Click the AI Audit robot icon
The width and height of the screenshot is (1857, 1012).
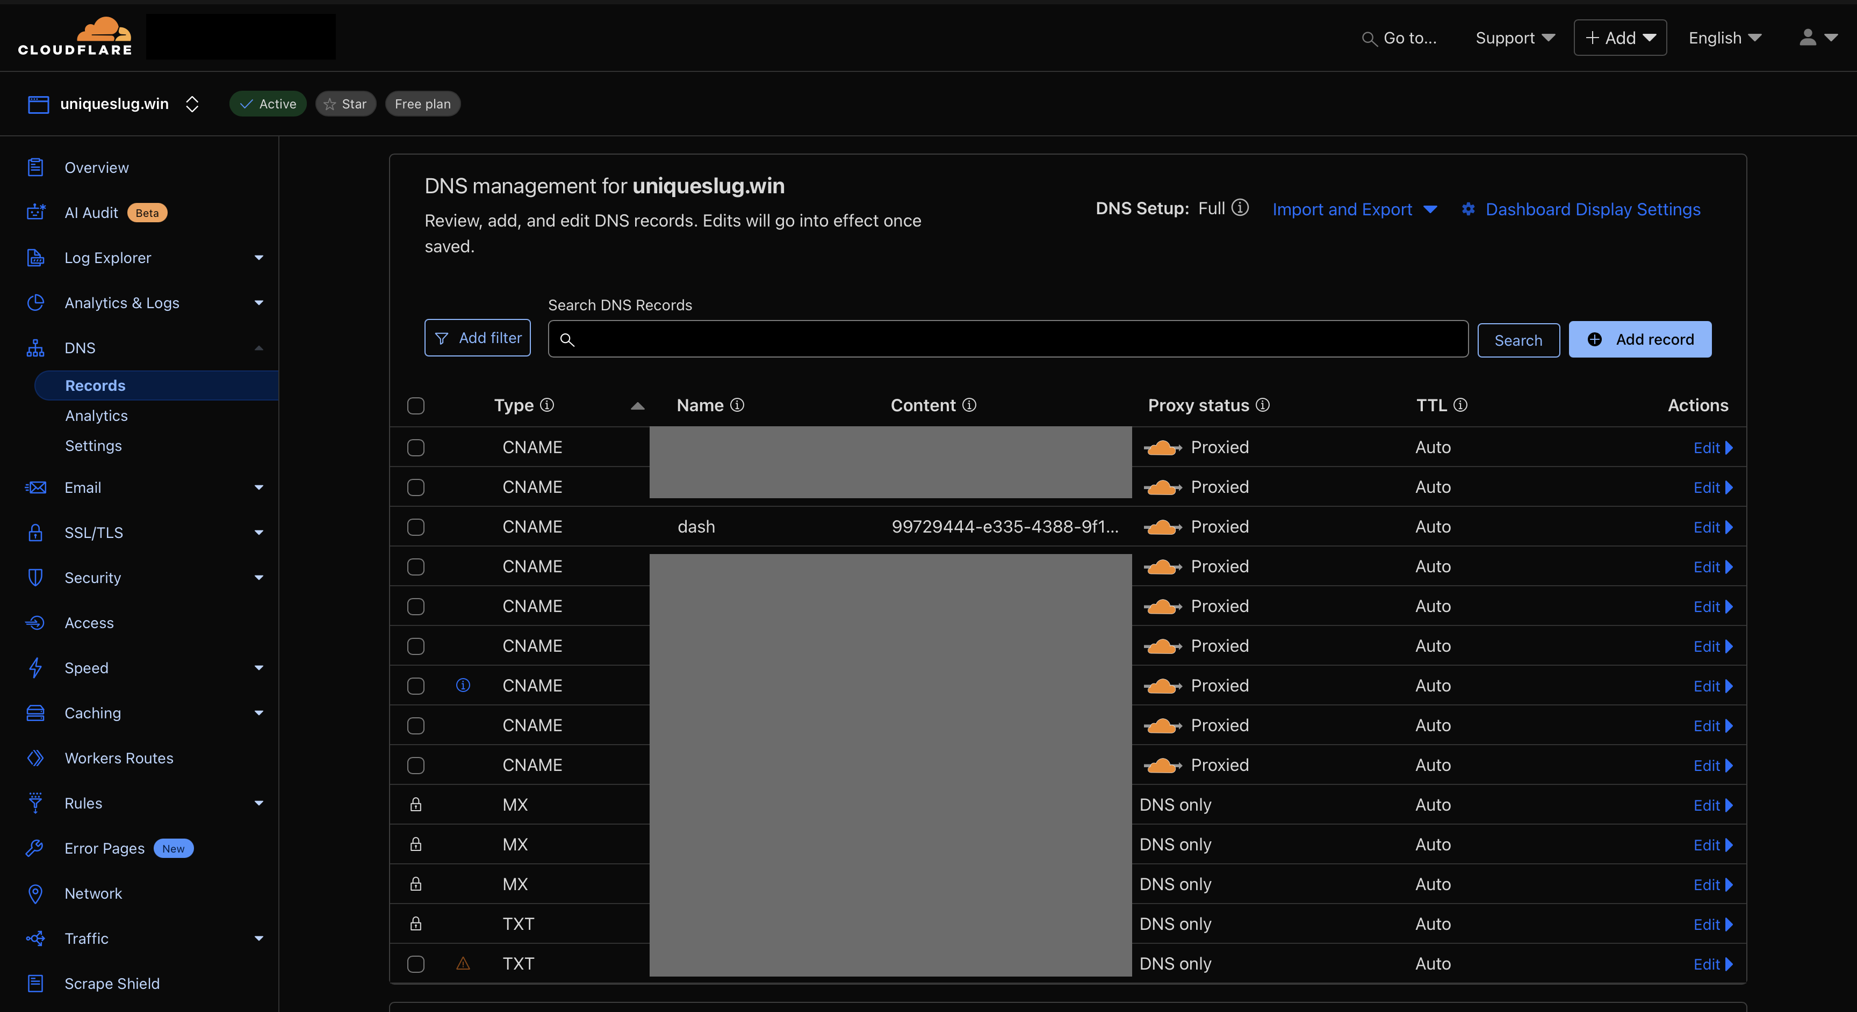point(35,213)
